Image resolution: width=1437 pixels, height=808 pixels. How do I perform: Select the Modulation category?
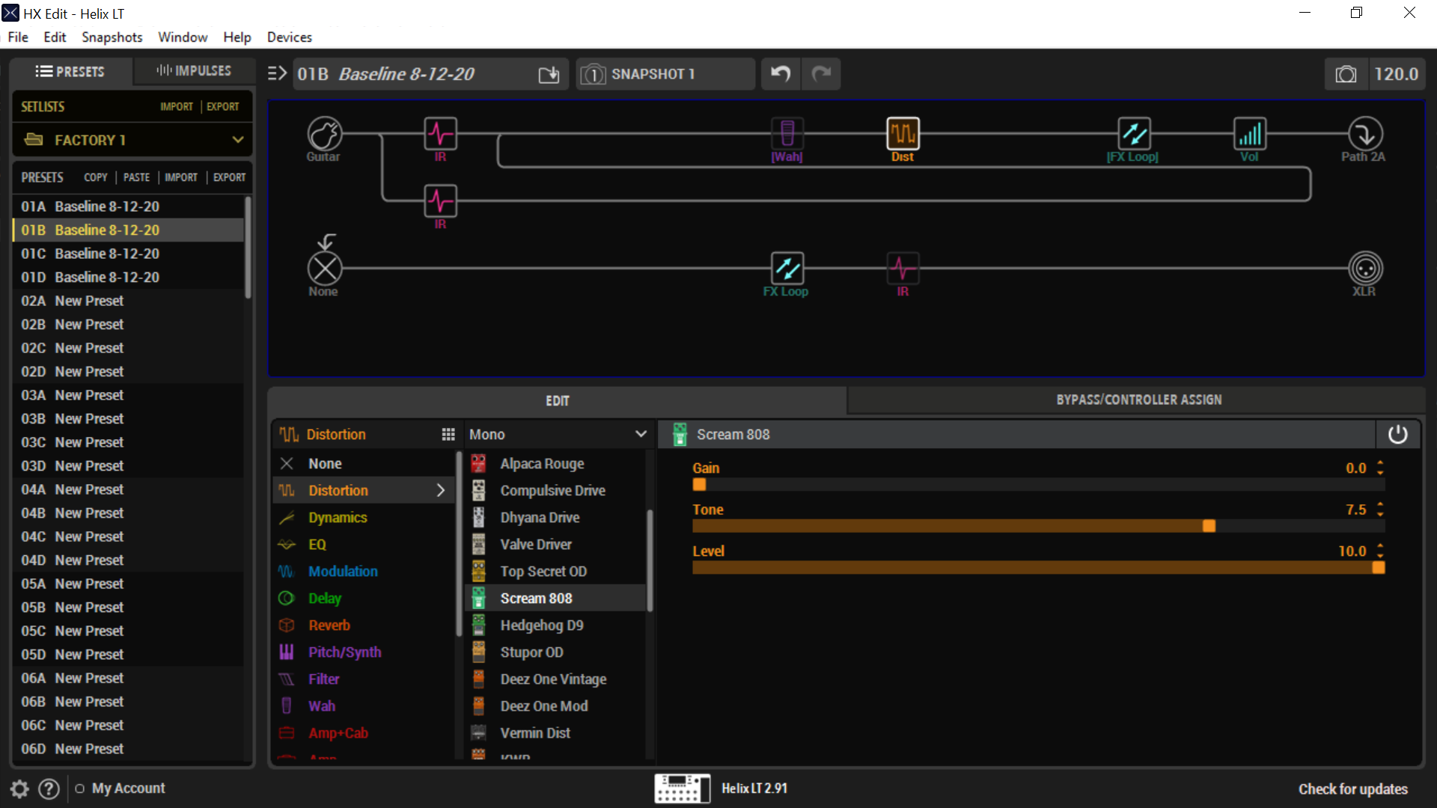point(364,572)
